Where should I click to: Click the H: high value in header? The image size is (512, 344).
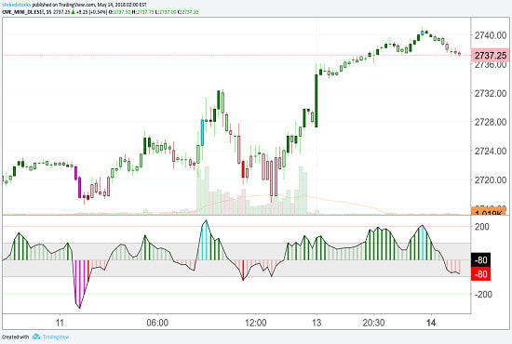point(142,12)
